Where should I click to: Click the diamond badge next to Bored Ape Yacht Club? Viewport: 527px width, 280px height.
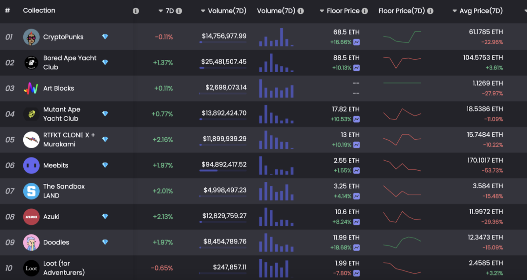[x=105, y=62]
